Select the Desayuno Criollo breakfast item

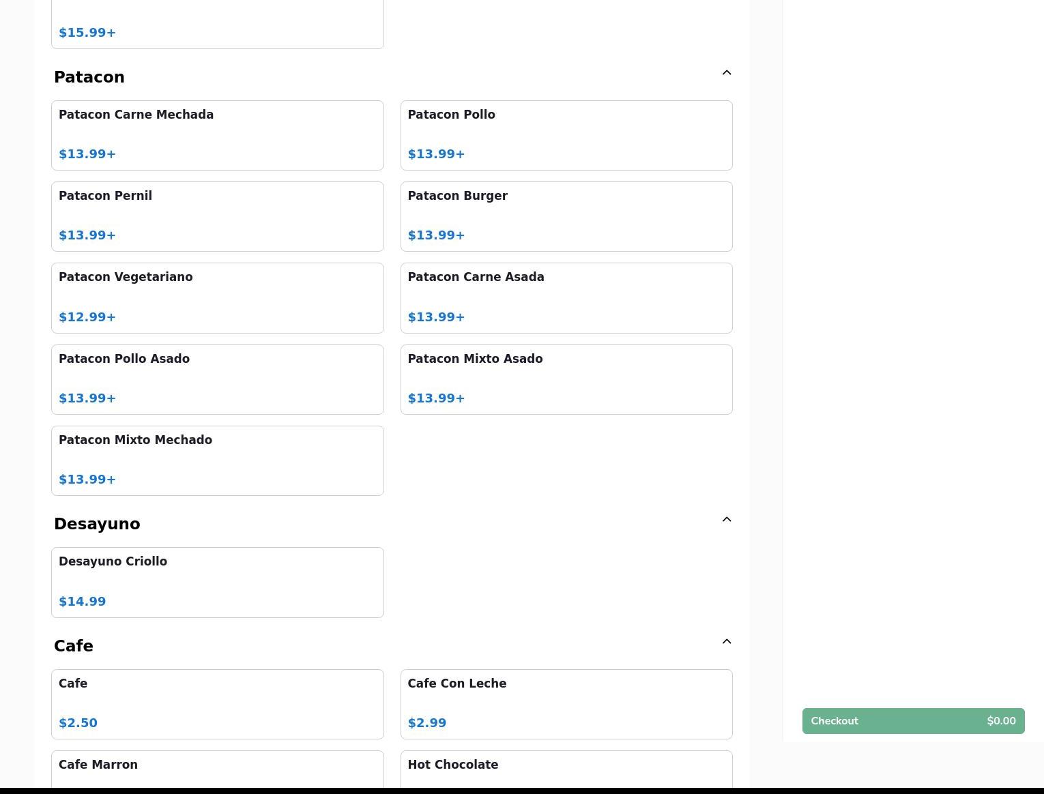pyautogui.click(x=217, y=582)
